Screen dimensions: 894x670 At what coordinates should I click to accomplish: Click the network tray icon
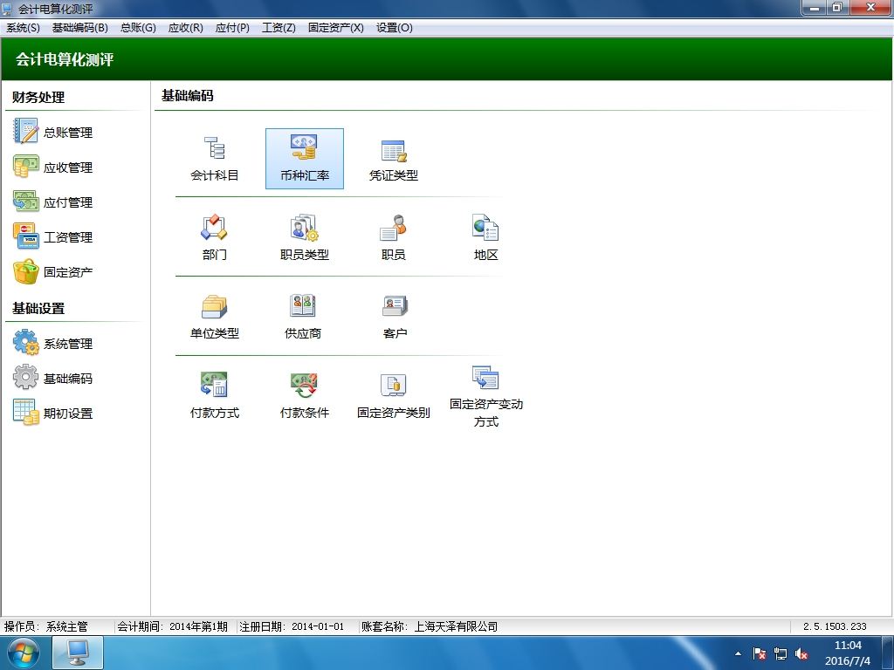point(781,653)
